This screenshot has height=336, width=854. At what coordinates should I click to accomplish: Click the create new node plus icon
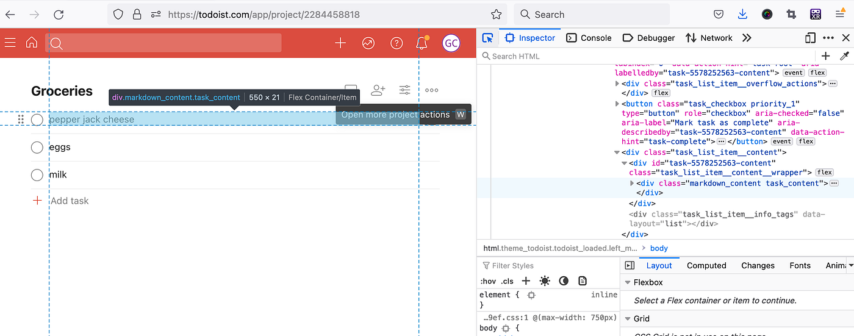point(825,56)
